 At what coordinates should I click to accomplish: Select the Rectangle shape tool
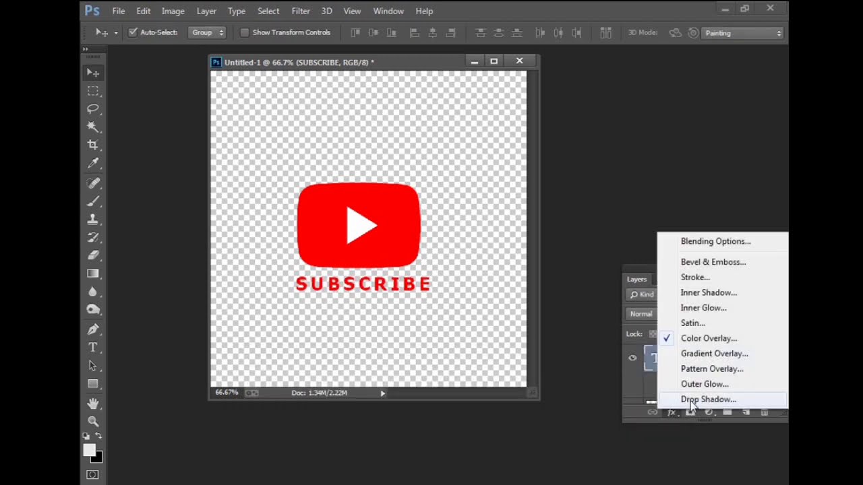[93, 384]
